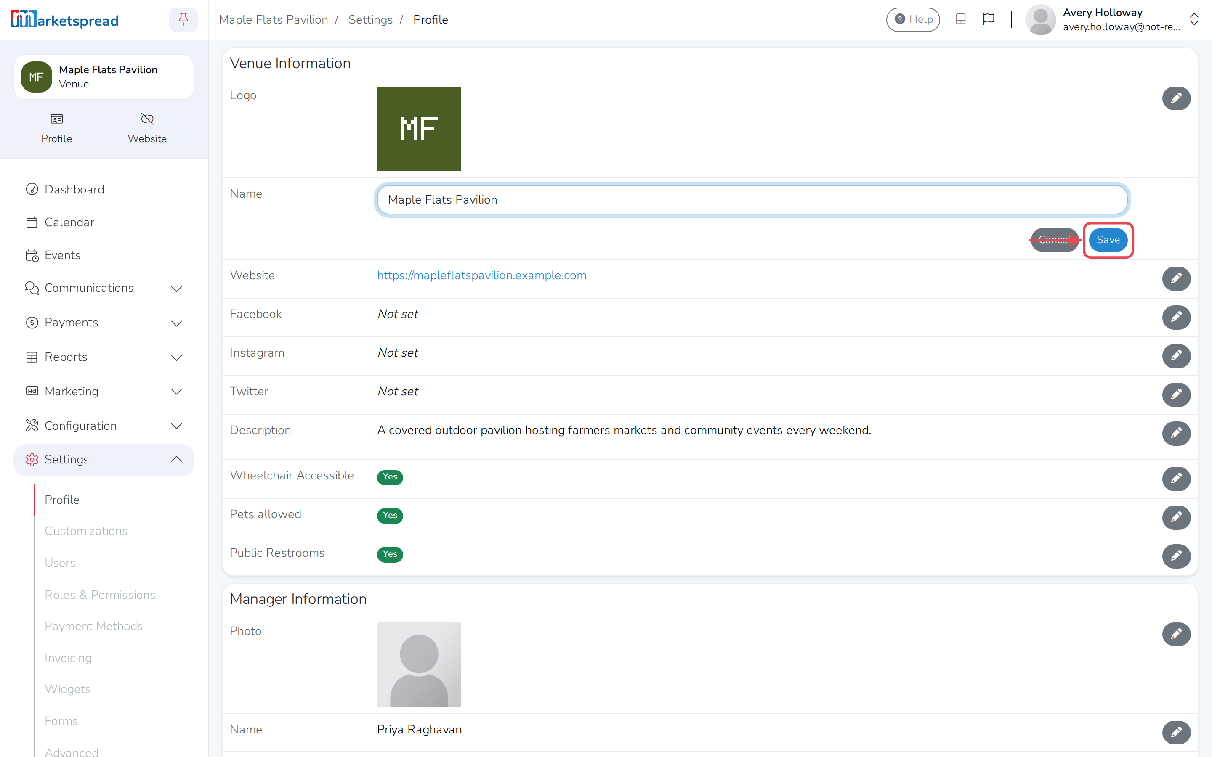Select Customizations under Settings
The height and width of the screenshot is (757, 1212).
(x=86, y=531)
